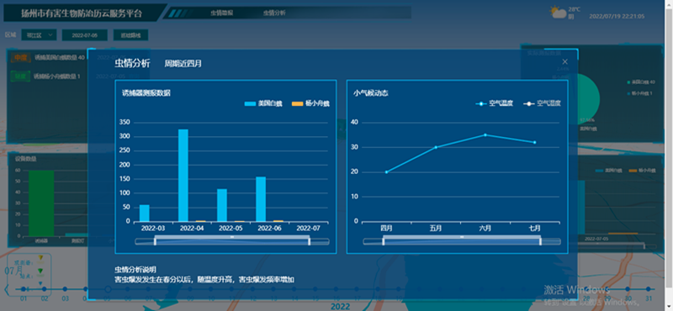Toggle 空气温度 legend series in line chart

pos(494,104)
